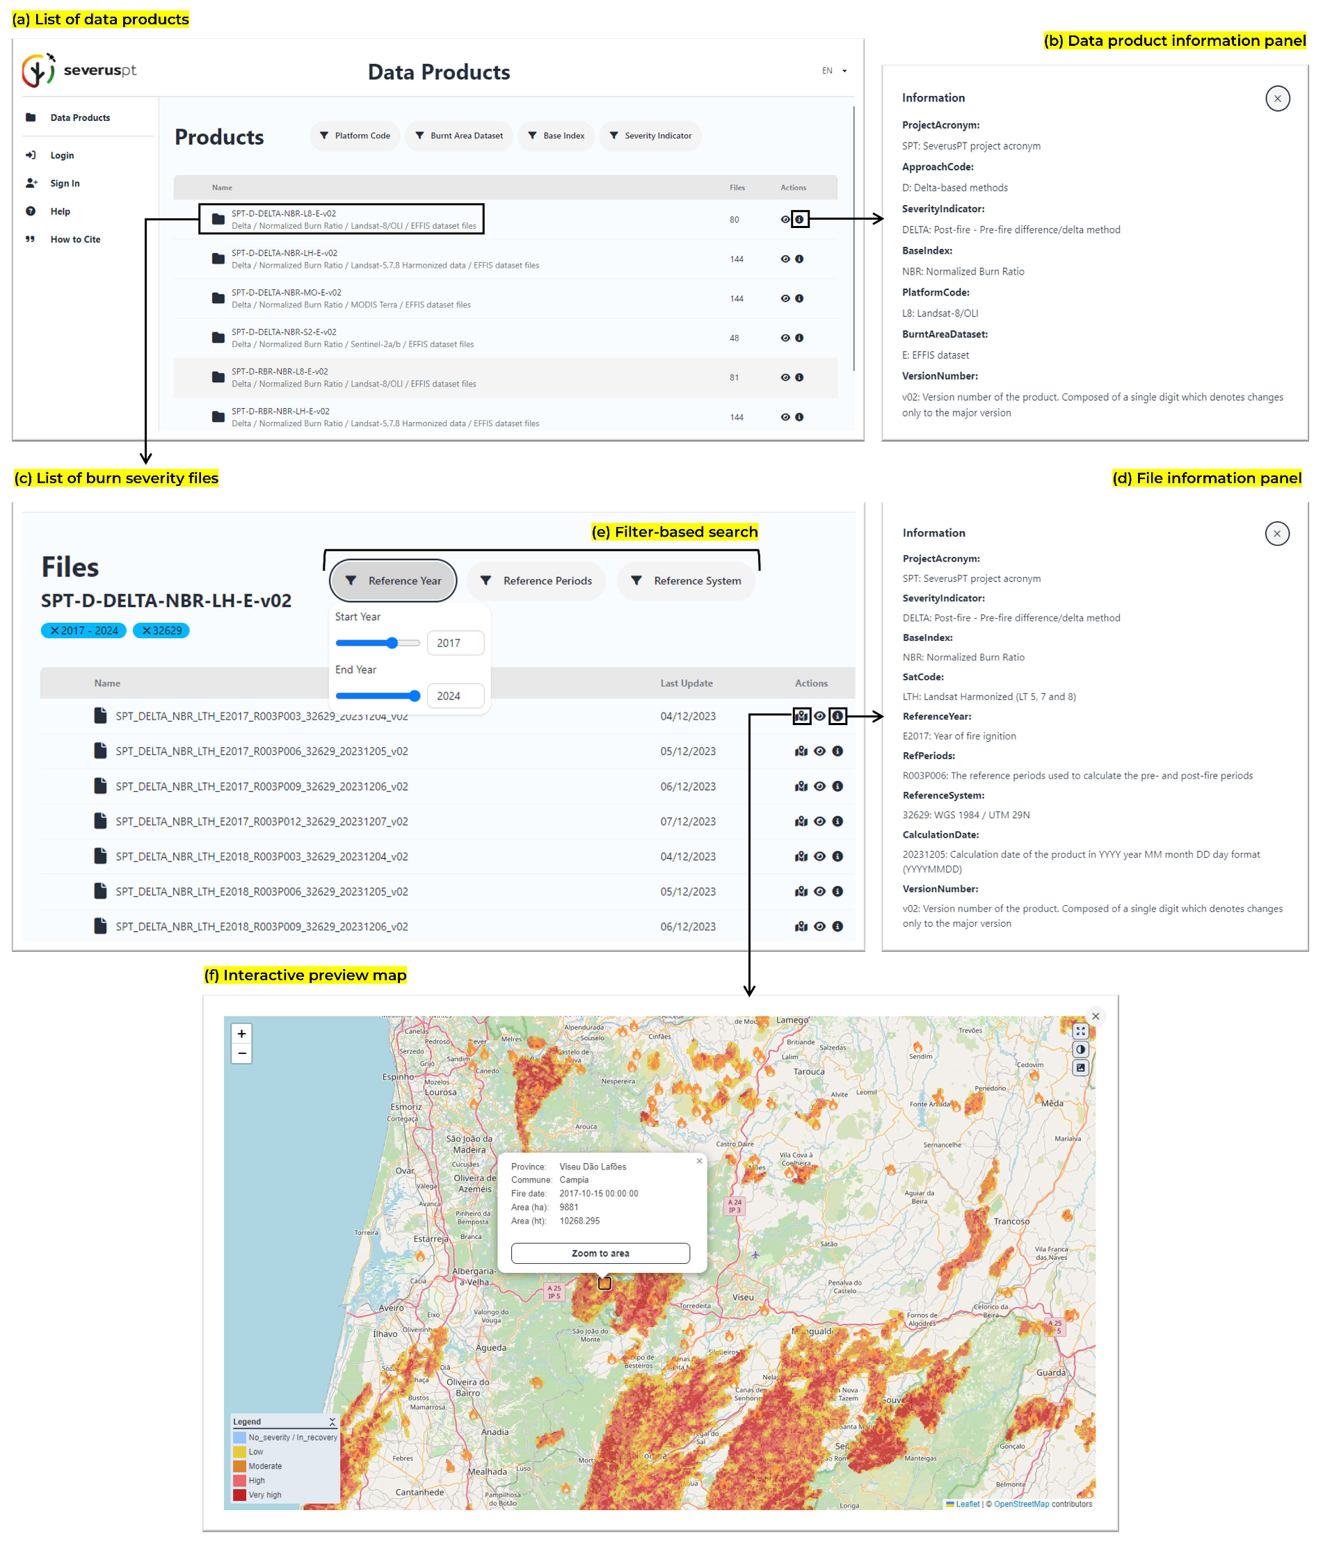Click the Start Year slider handle

[x=392, y=643]
